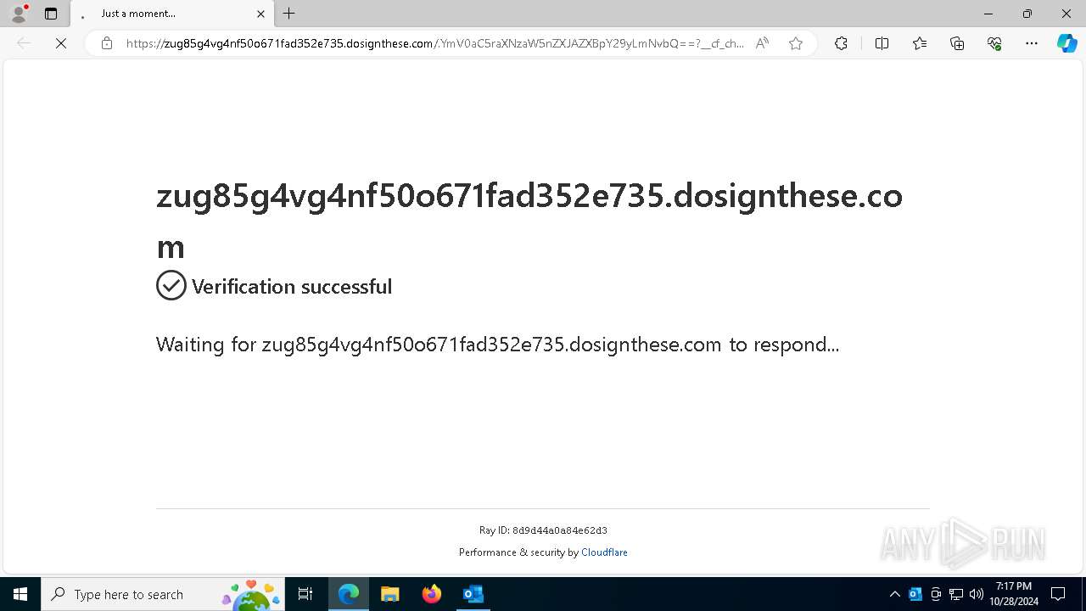Image resolution: width=1086 pixels, height=611 pixels.
Task: Open Task View on taskbar
Action: point(305,594)
